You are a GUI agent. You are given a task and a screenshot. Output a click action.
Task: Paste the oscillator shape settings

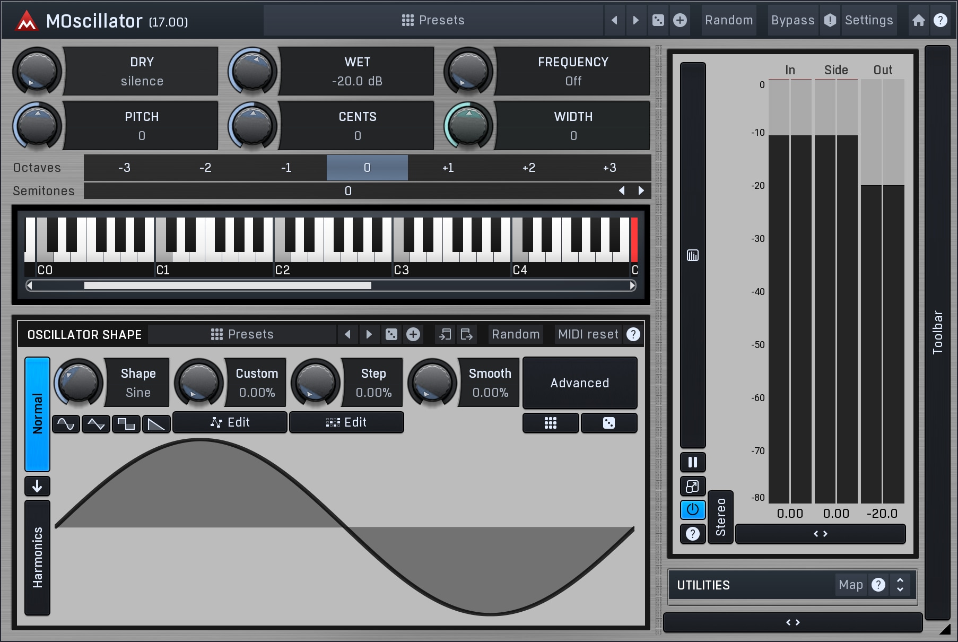click(x=466, y=334)
